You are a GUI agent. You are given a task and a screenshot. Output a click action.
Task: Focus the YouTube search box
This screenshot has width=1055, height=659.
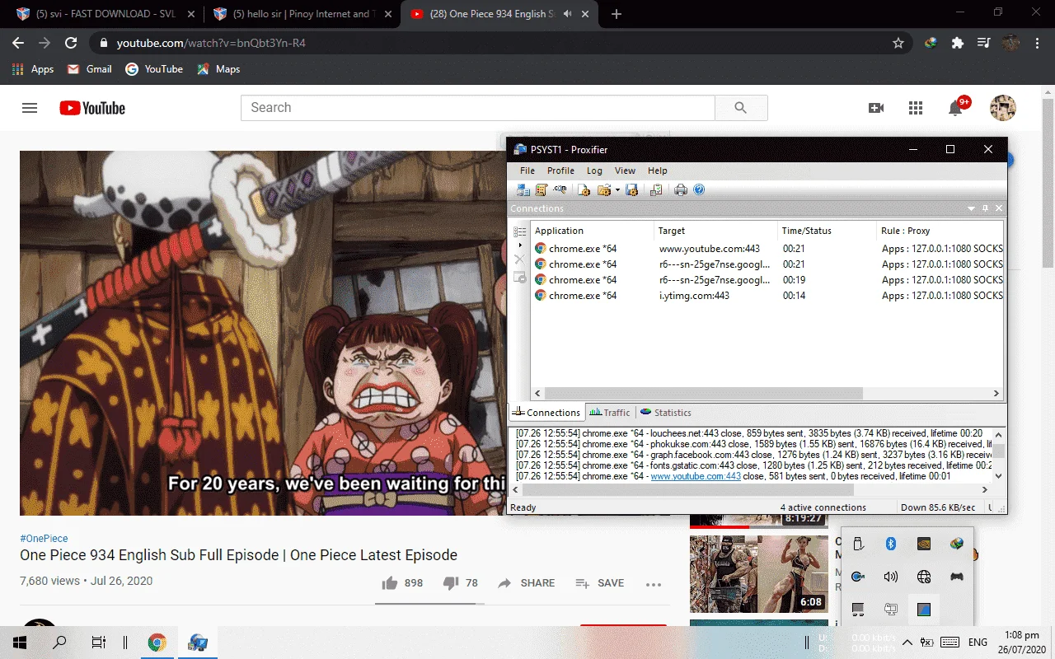(x=478, y=108)
